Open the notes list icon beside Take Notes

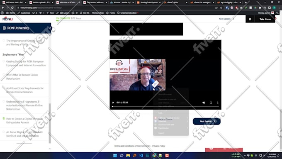[x=250, y=19]
